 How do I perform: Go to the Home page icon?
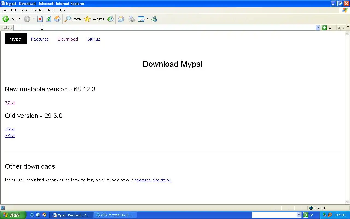click(x=57, y=19)
